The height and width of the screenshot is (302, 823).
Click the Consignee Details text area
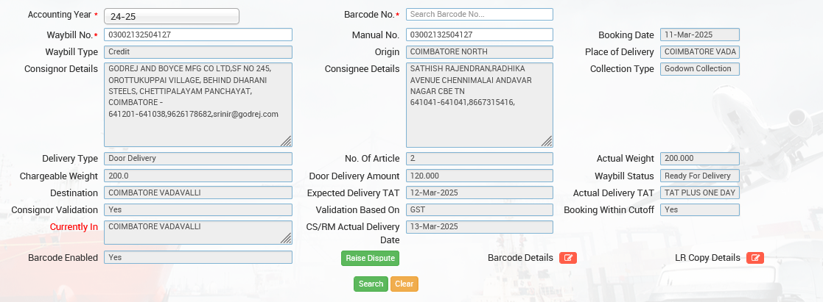click(x=479, y=104)
